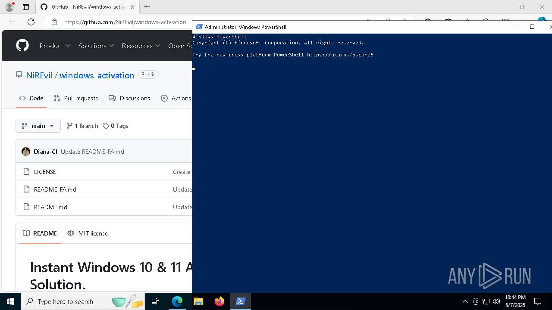Open a new browser tab
Viewport: 552px width, 310px height.
pos(147,7)
